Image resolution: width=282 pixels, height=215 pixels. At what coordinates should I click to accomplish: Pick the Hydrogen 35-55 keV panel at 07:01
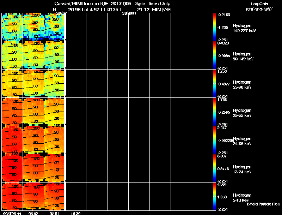click(x=54, y=112)
